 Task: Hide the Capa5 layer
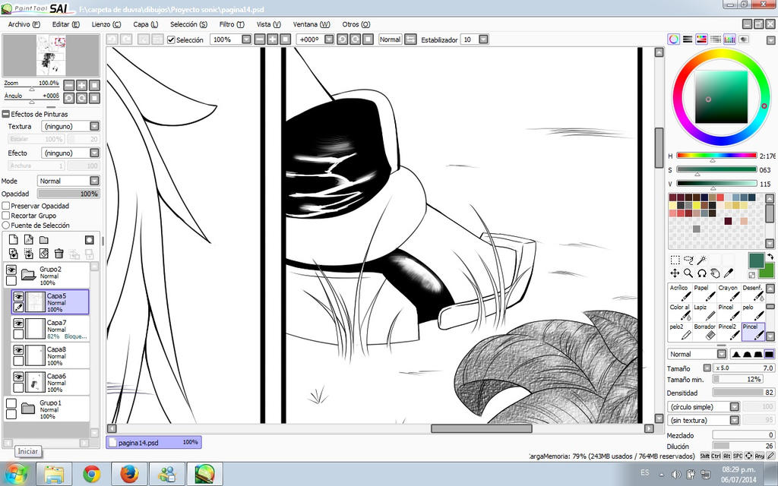click(18, 297)
